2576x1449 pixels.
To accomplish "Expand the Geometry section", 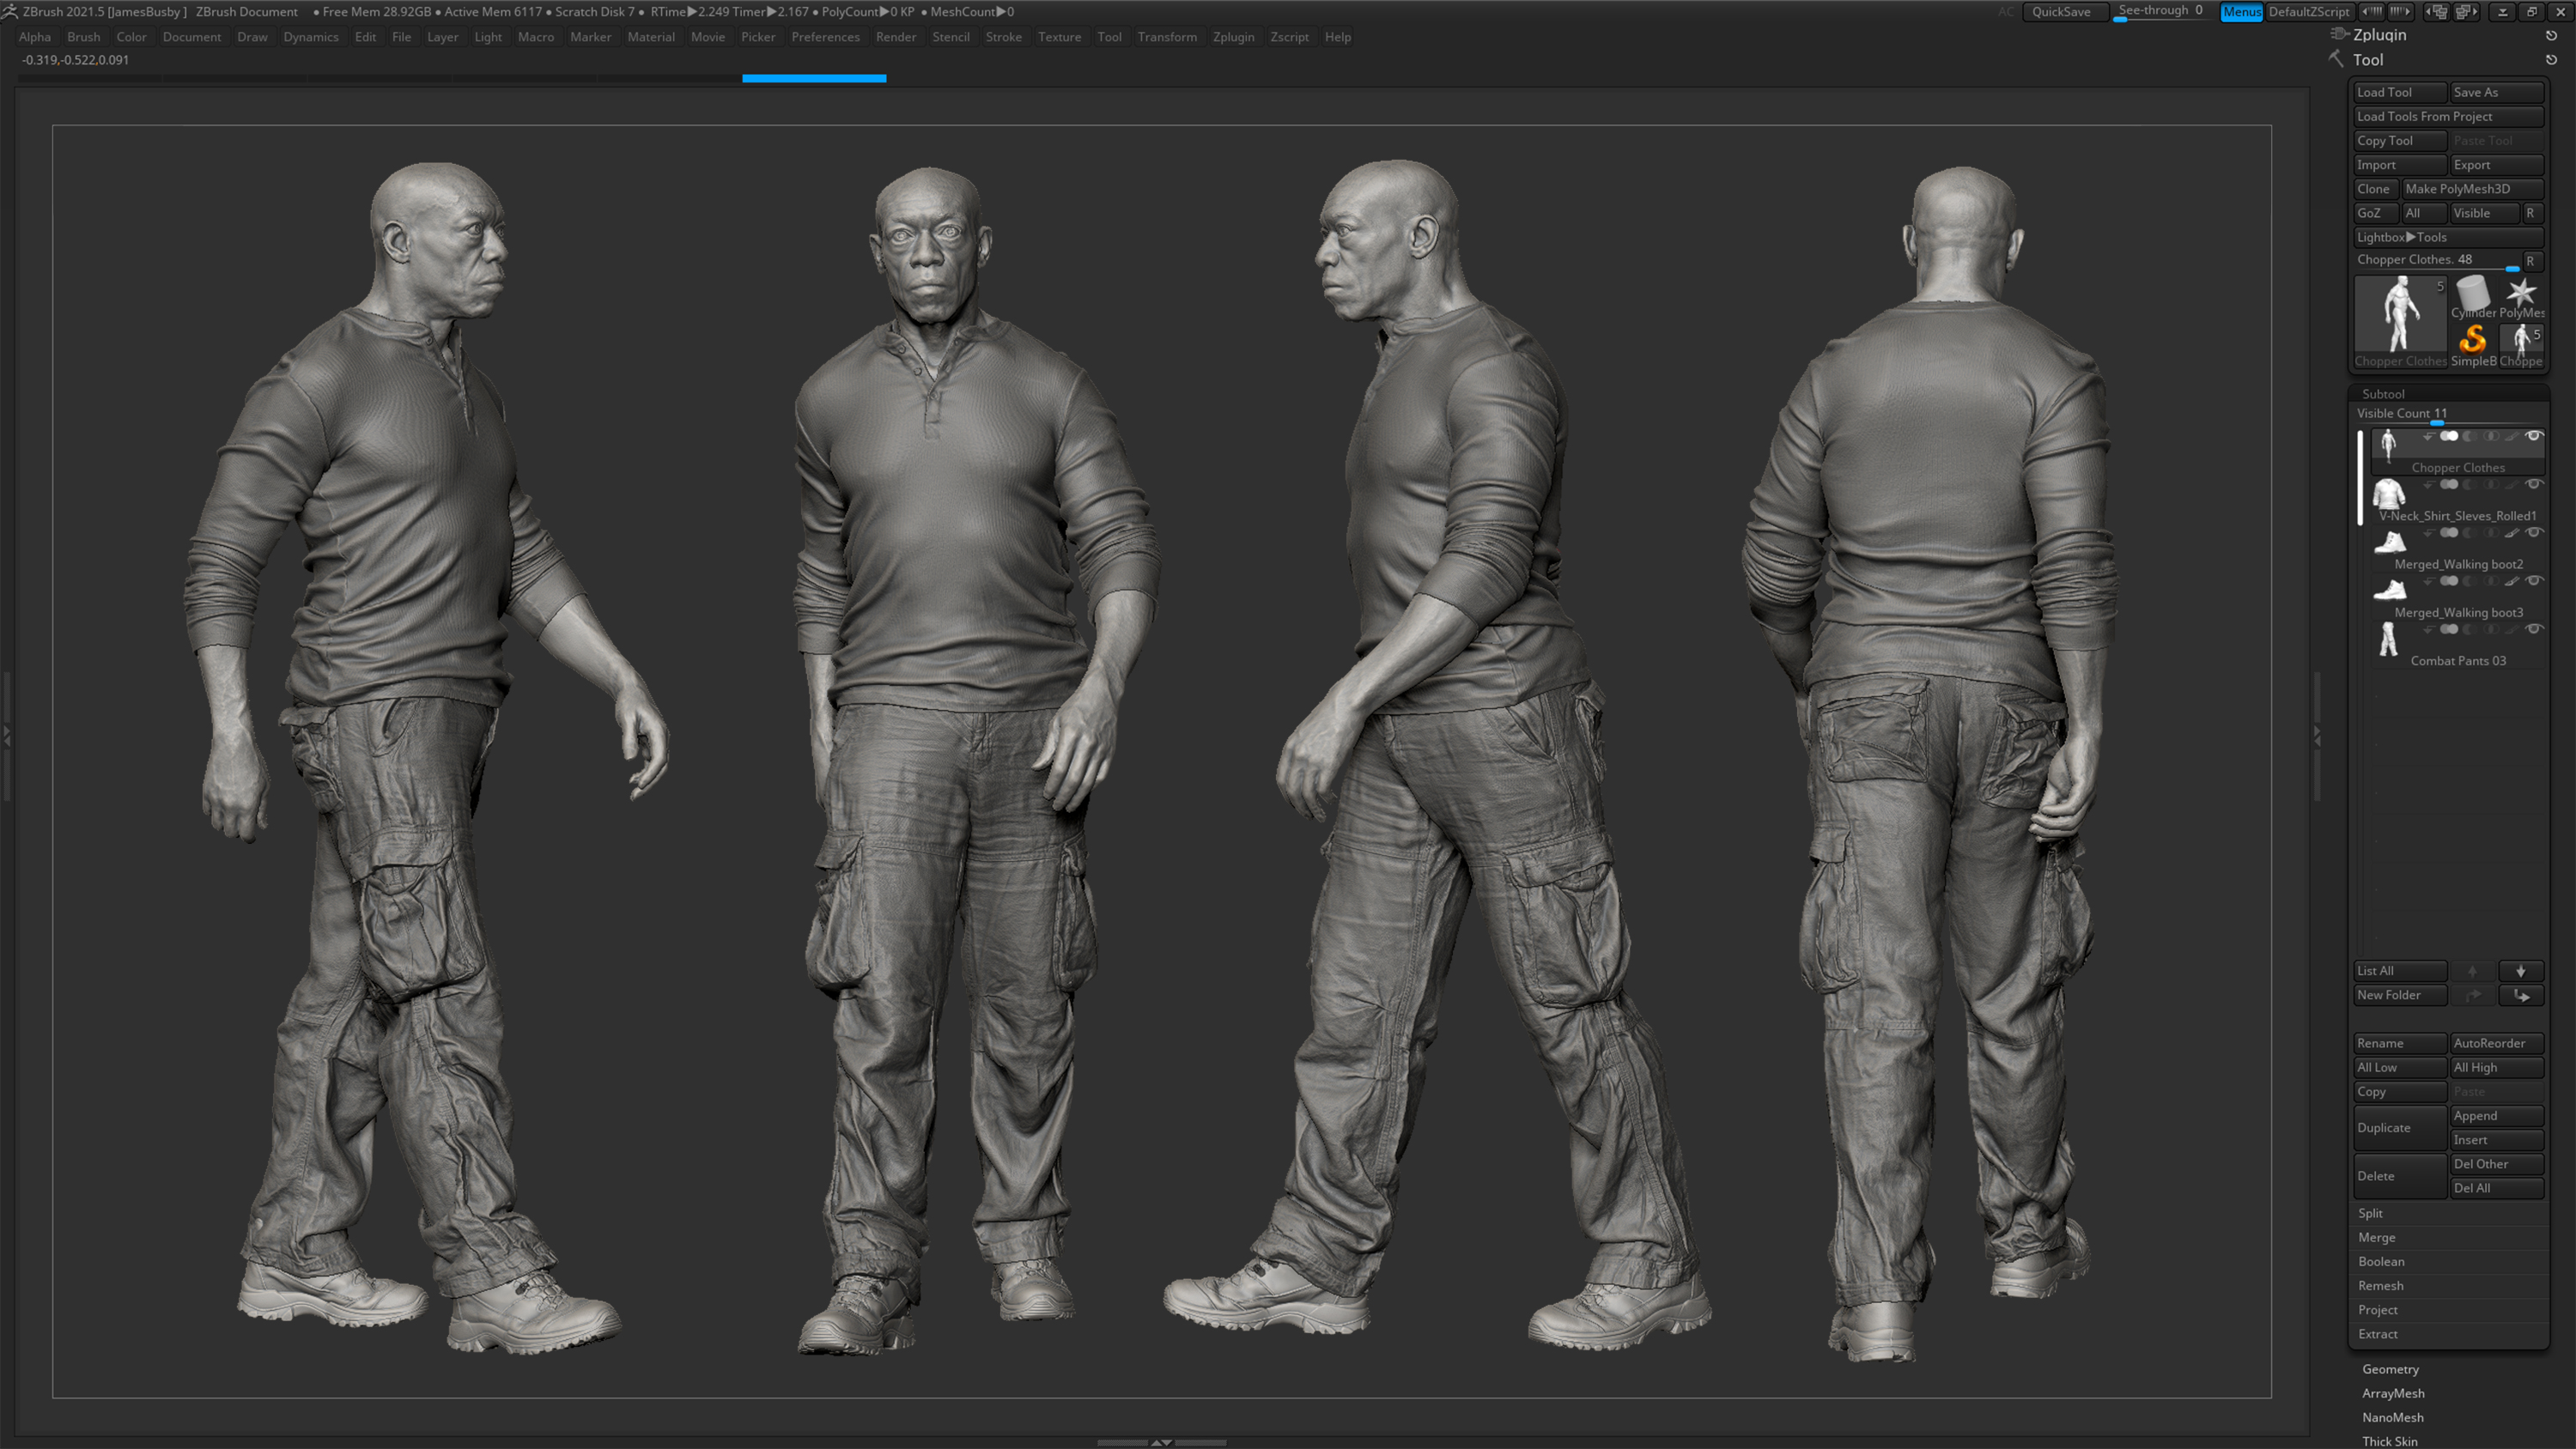I will pos(2390,1369).
